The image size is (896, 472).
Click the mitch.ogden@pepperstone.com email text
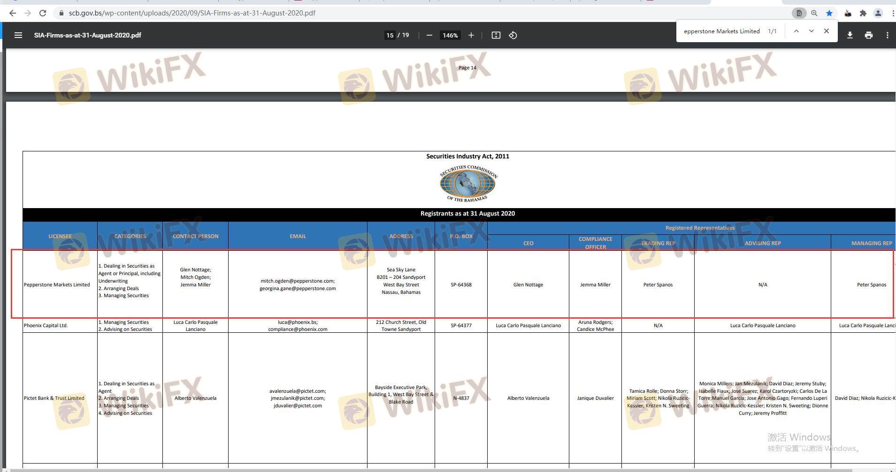[298, 281]
